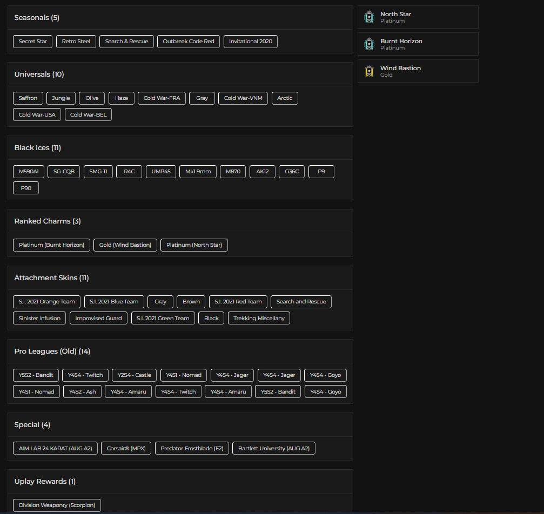Click the AK12 Black Ice tag

point(263,172)
